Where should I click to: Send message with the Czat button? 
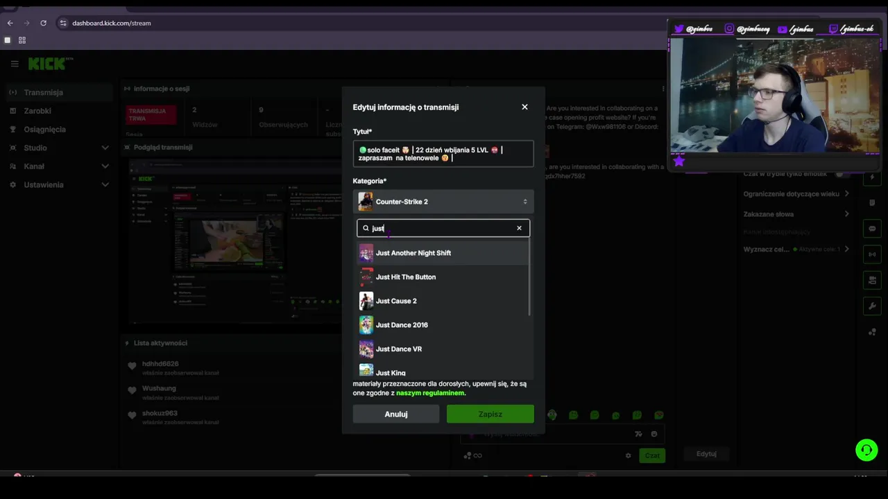[x=652, y=455]
